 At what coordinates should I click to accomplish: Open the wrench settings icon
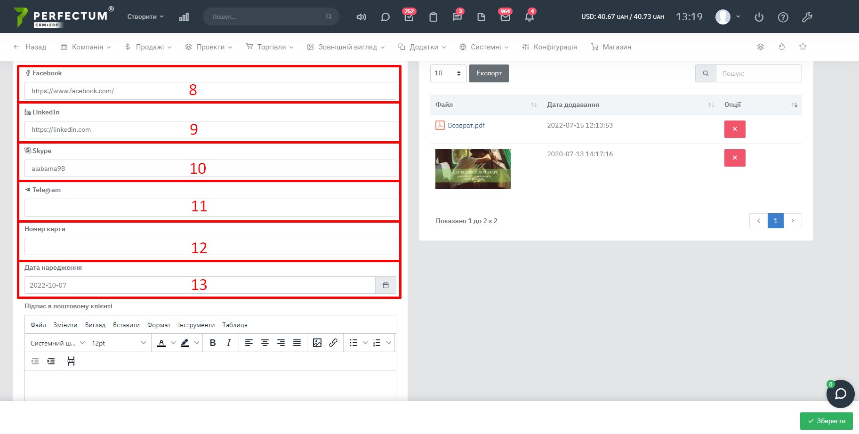807,17
